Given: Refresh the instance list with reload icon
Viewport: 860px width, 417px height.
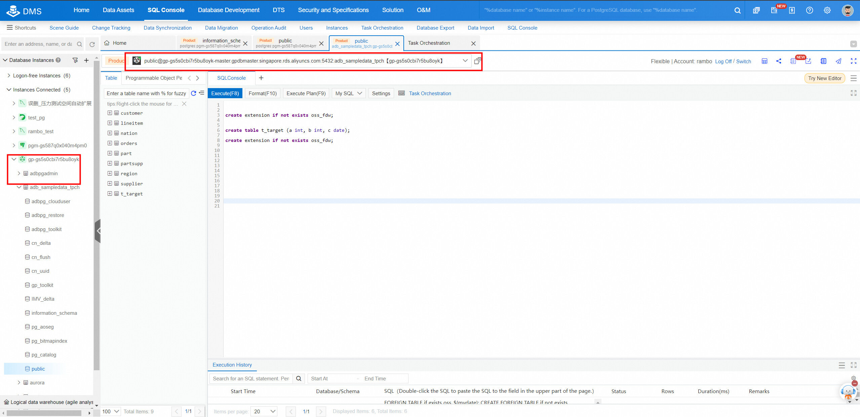Looking at the screenshot, I should (x=92, y=44).
